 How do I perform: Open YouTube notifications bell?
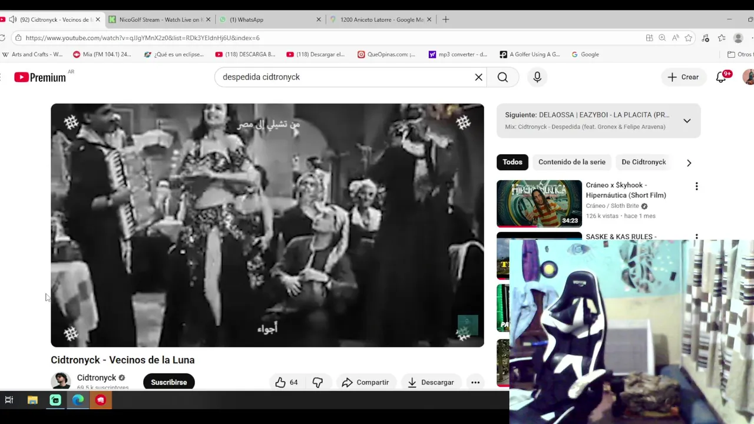[721, 77]
